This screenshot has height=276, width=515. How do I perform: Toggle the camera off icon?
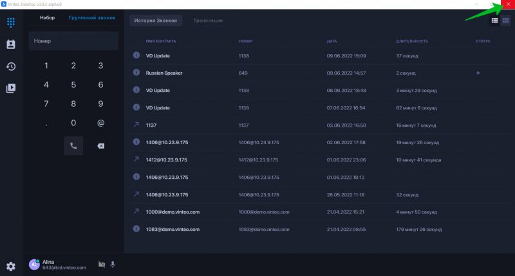point(101,264)
